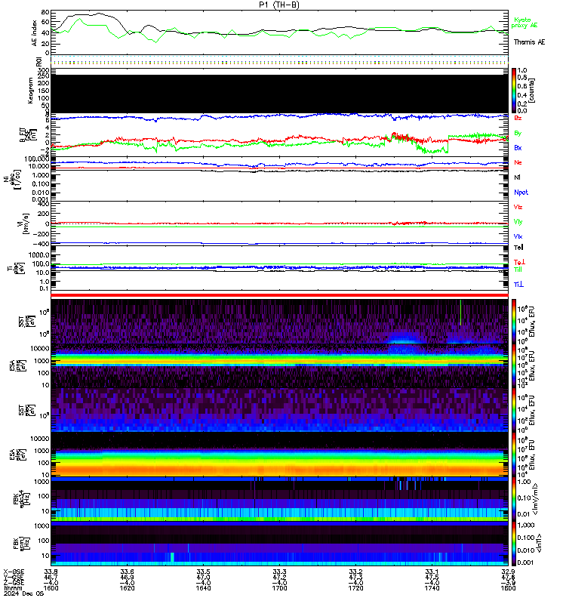This screenshot has width=566, height=604.
Task: Select the red "Te⊥" legend label
Action: (x=519, y=262)
